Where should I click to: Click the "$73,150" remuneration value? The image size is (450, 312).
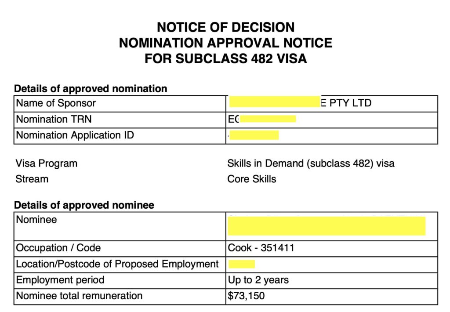(x=246, y=296)
